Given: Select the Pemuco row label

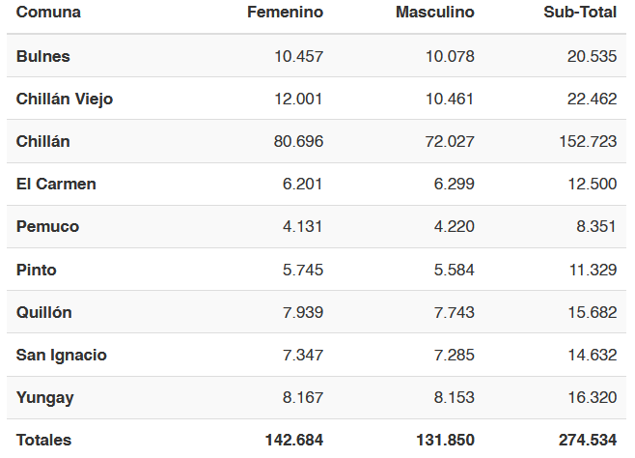Looking at the screenshot, I should click(47, 226).
